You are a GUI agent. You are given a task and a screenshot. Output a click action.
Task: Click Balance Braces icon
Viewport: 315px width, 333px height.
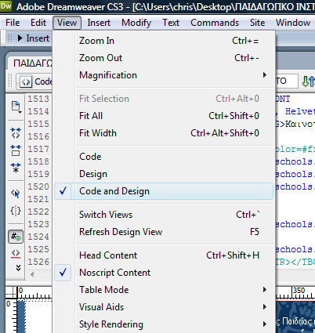[x=16, y=211]
